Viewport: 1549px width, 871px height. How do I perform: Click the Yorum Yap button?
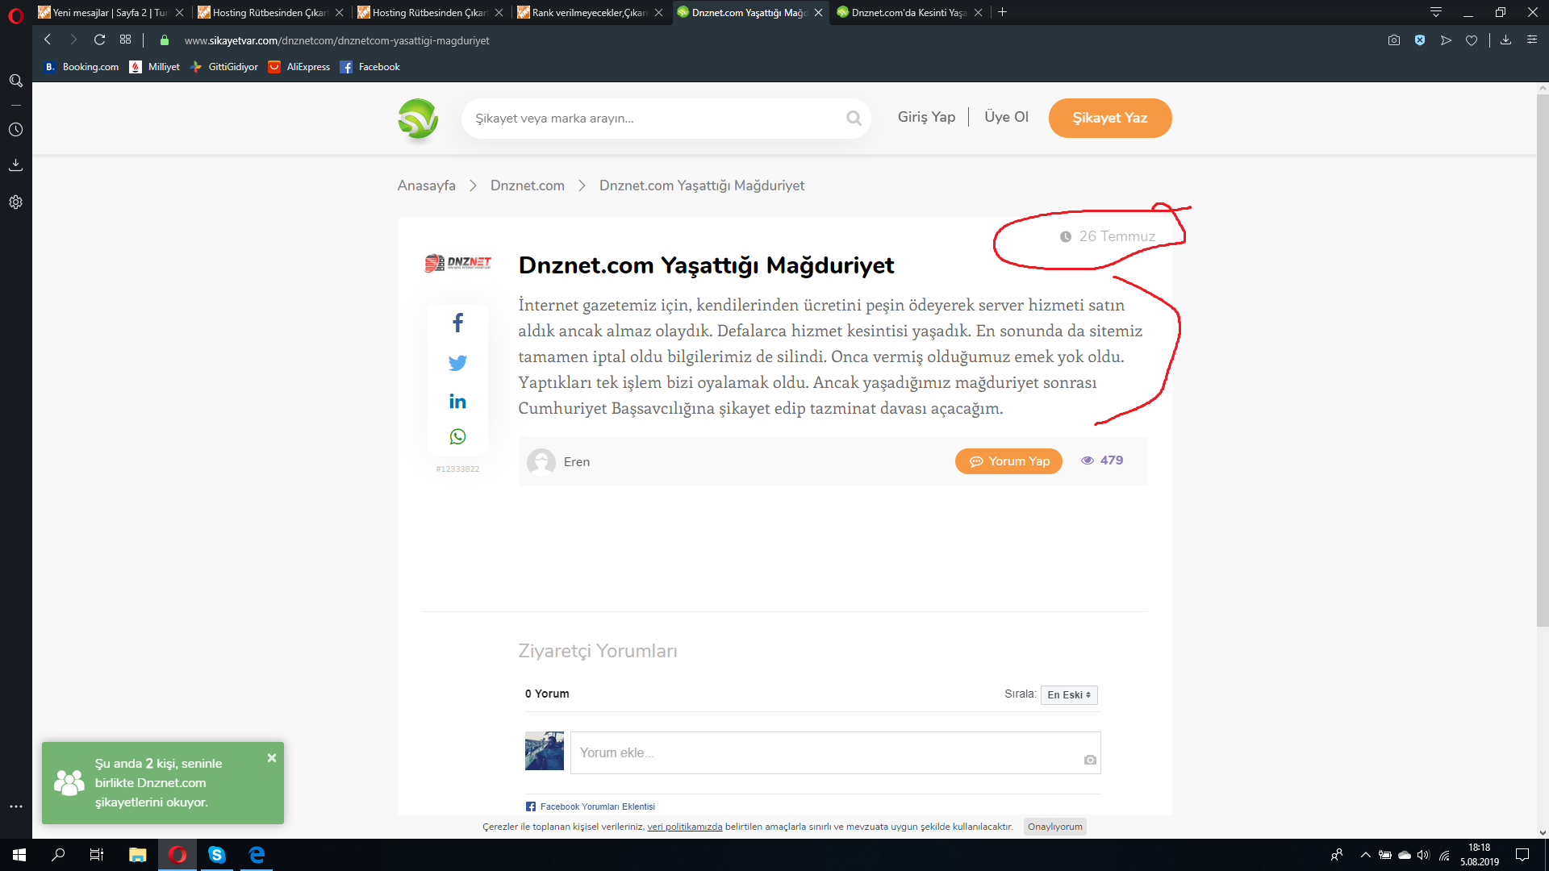coord(1008,461)
